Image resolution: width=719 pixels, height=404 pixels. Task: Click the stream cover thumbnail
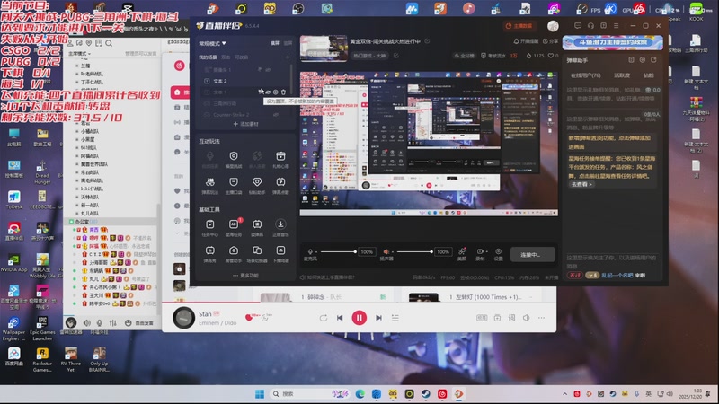click(324, 48)
